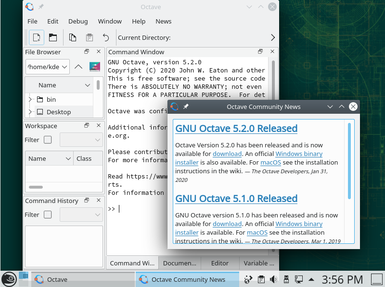Click the volume icon in system tray

(273, 279)
